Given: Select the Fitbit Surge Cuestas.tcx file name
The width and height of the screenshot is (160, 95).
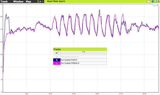Looking at the screenshot, I should coord(70,57).
